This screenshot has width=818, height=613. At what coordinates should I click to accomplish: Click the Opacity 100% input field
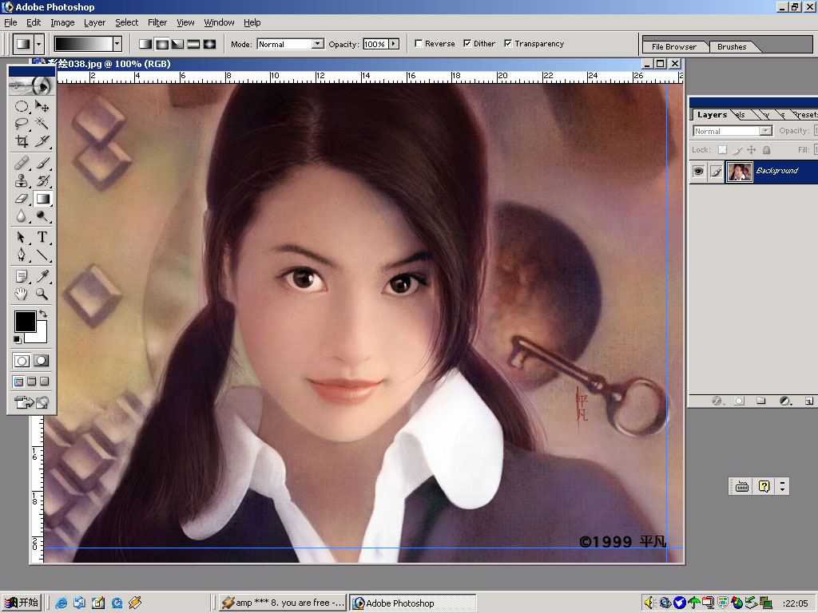tap(375, 45)
